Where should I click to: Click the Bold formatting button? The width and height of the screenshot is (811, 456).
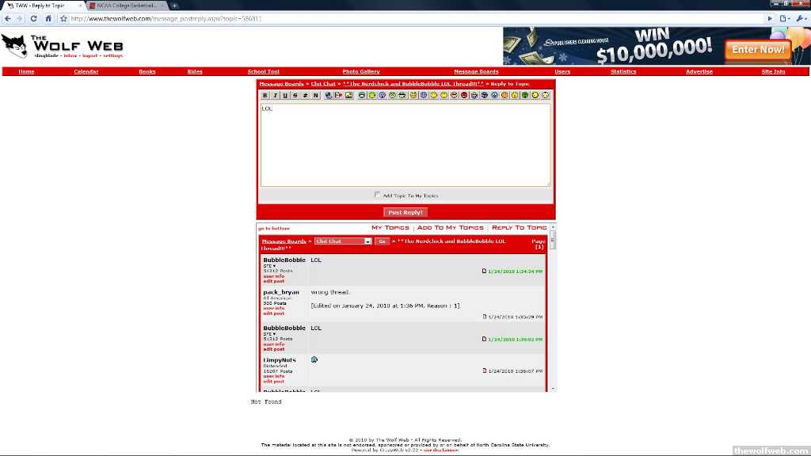coord(265,96)
